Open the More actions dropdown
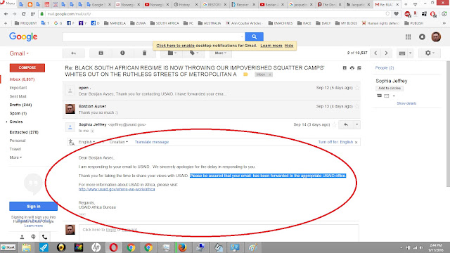The height and width of the screenshot is (253, 450). tap(220, 53)
